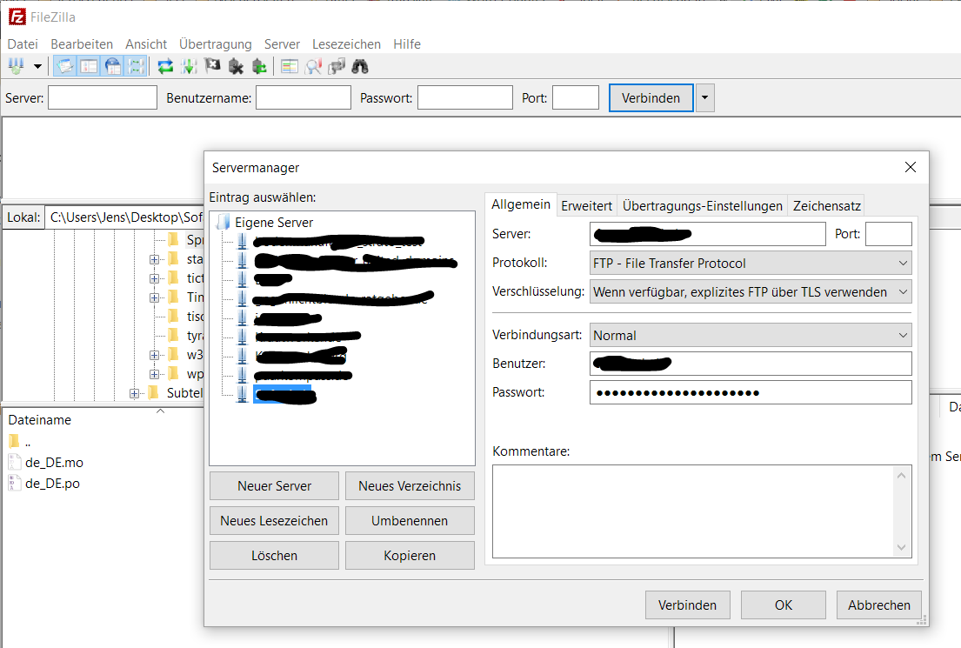The height and width of the screenshot is (648, 961).
Task: Click the quickconnect Verbinden button
Action: (x=651, y=98)
